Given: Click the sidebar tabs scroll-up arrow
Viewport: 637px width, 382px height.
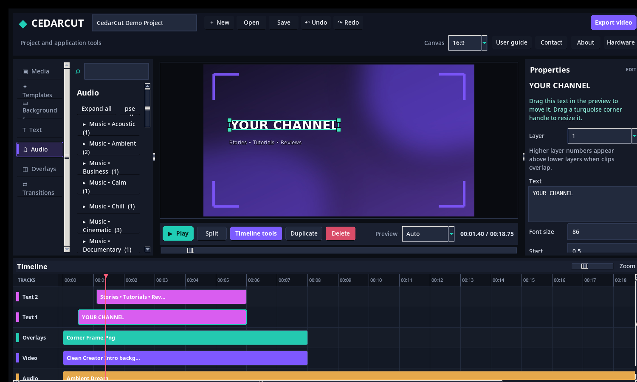Looking at the screenshot, I should tap(67, 65).
